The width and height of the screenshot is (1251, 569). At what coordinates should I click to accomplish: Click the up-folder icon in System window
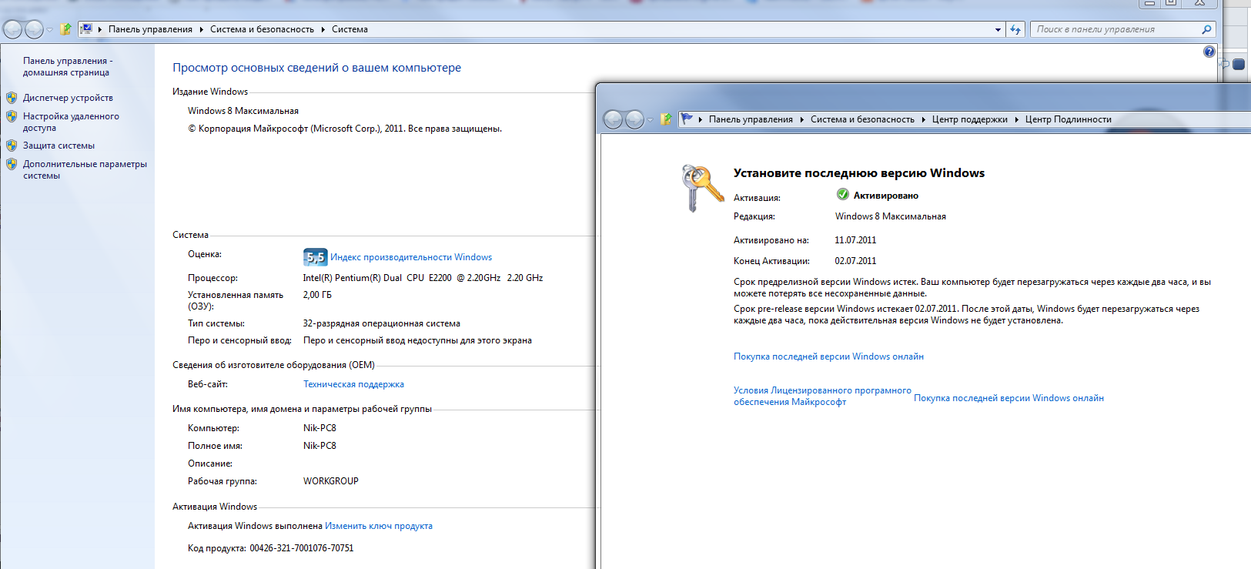click(65, 29)
